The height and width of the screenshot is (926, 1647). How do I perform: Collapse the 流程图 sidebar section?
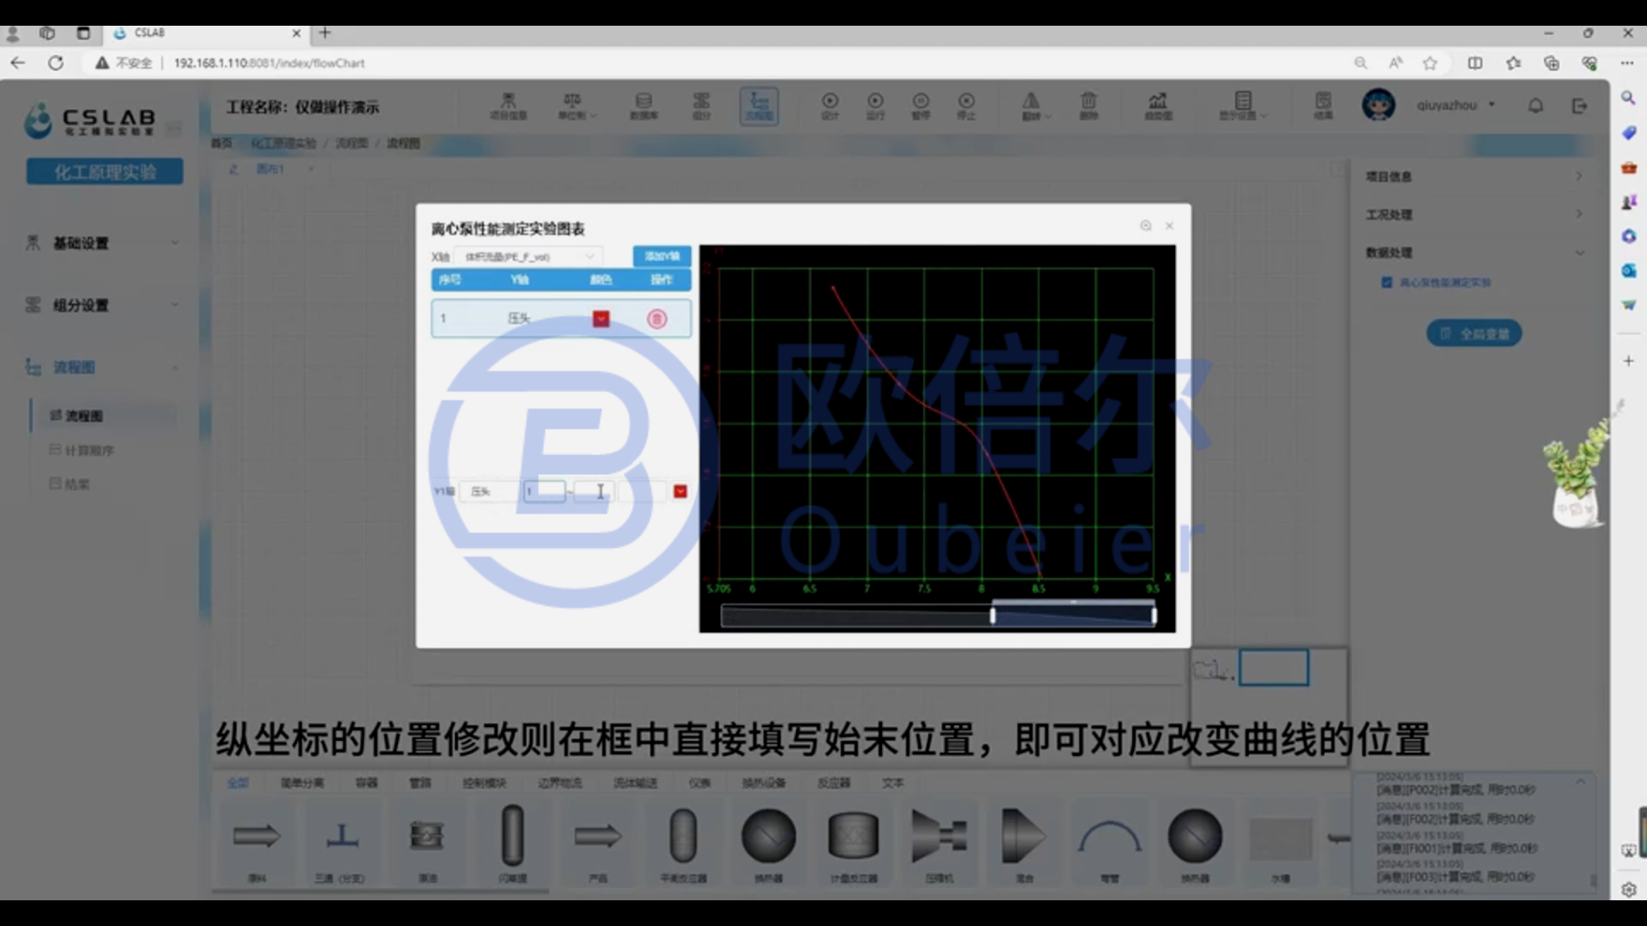[103, 367]
